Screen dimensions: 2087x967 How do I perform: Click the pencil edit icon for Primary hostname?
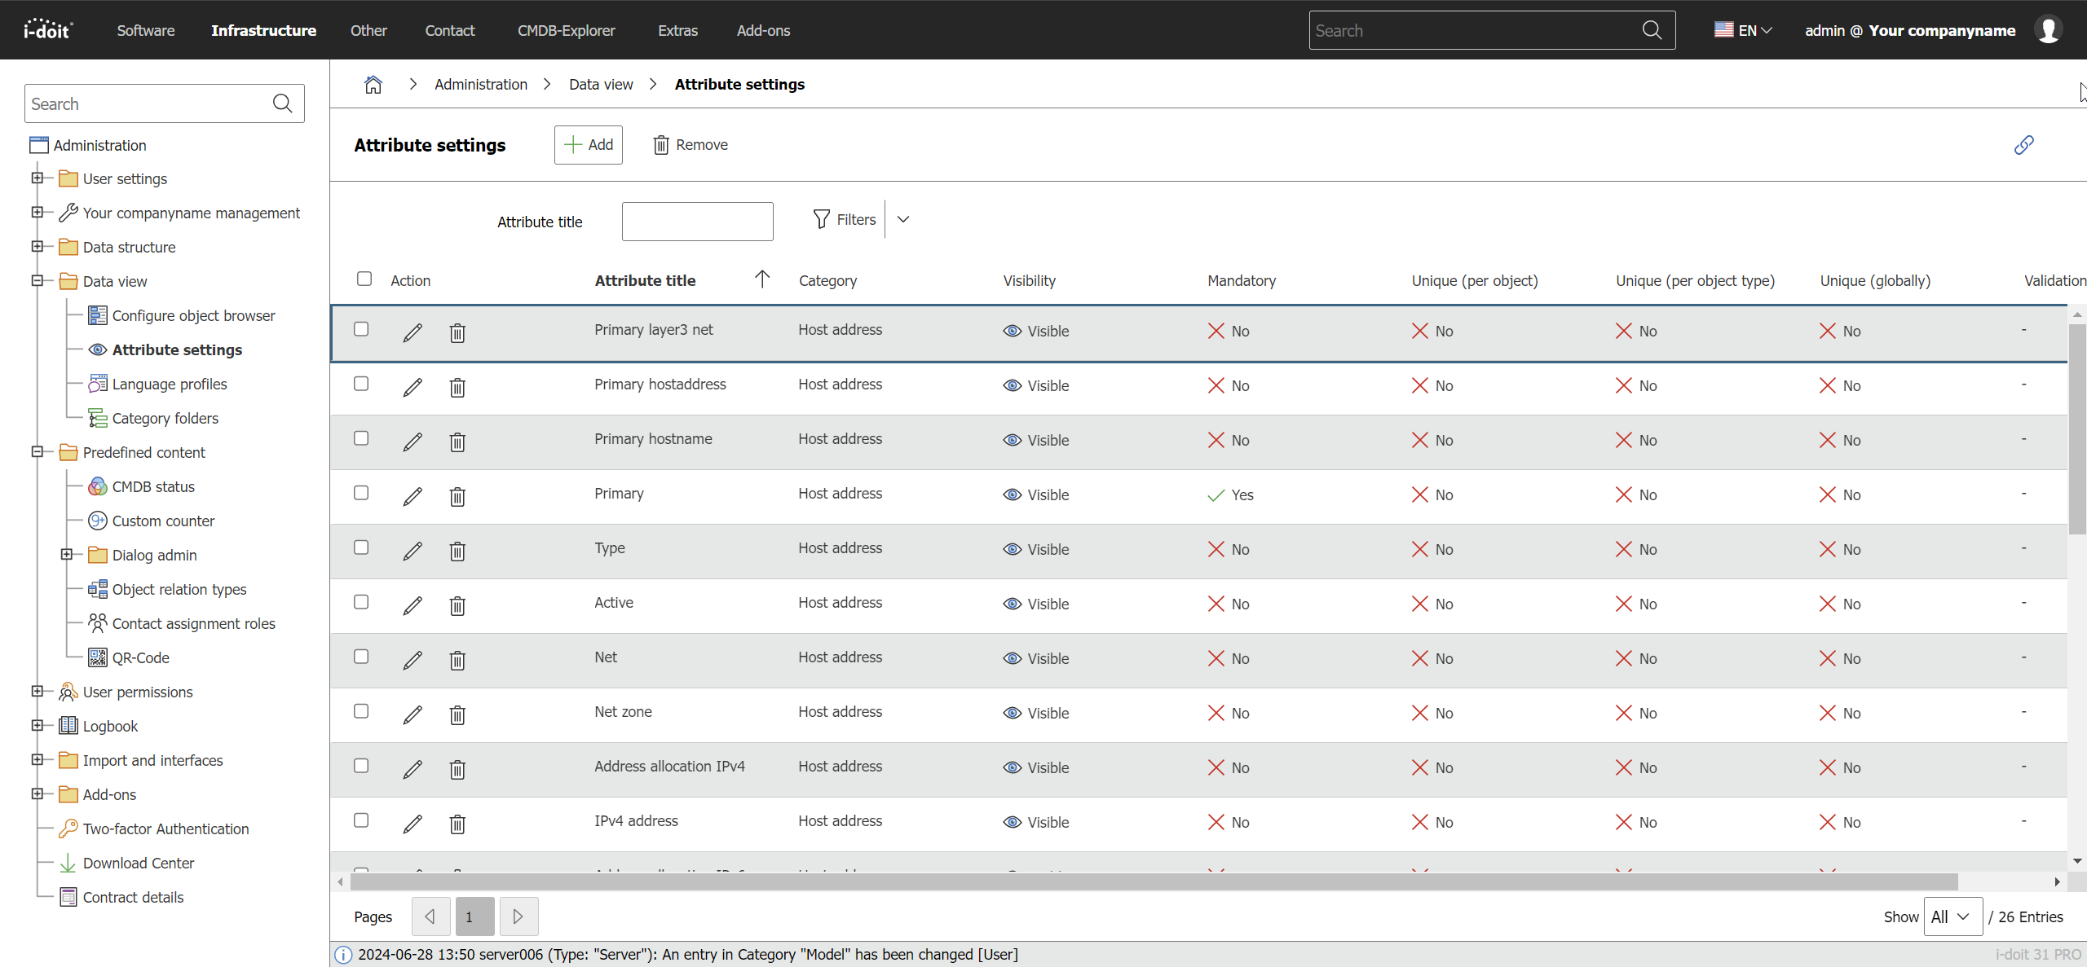click(x=413, y=442)
